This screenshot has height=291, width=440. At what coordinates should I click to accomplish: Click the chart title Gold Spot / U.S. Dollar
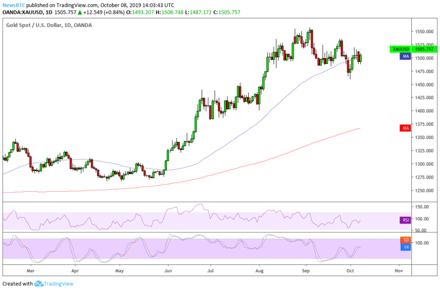click(49, 25)
